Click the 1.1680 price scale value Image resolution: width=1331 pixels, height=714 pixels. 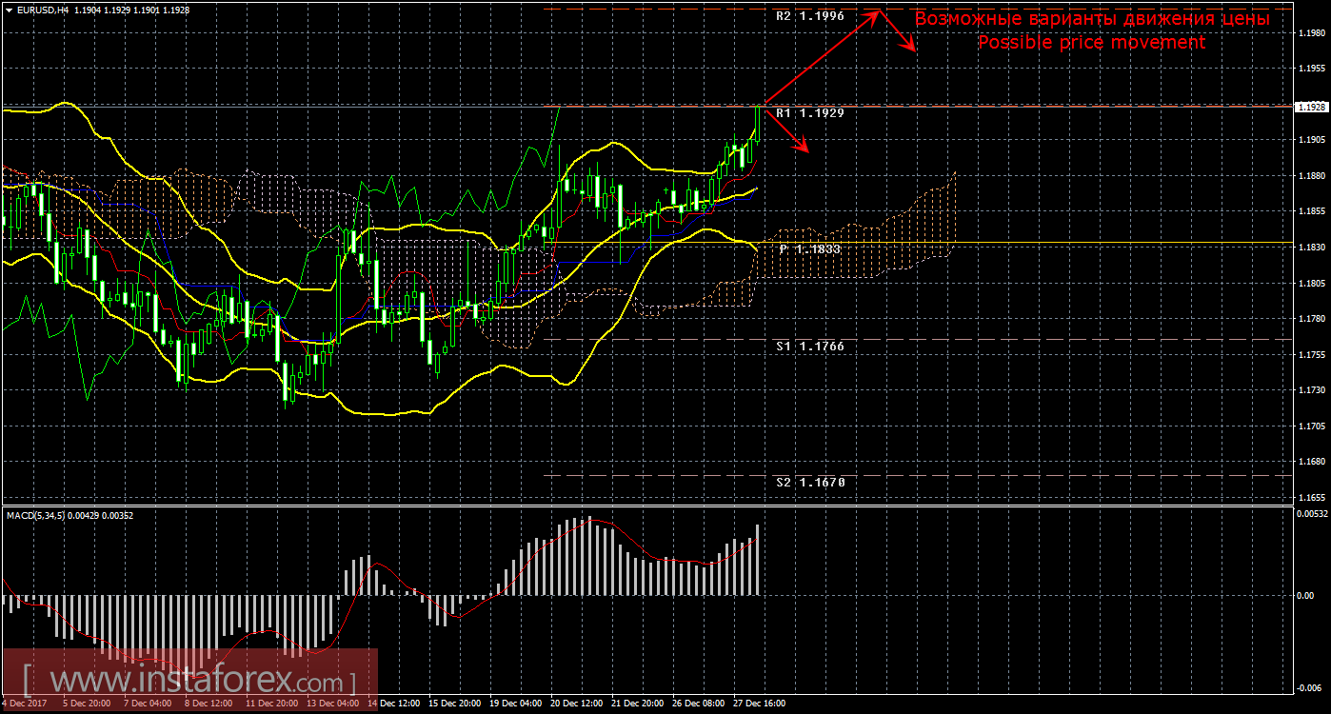(1311, 462)
